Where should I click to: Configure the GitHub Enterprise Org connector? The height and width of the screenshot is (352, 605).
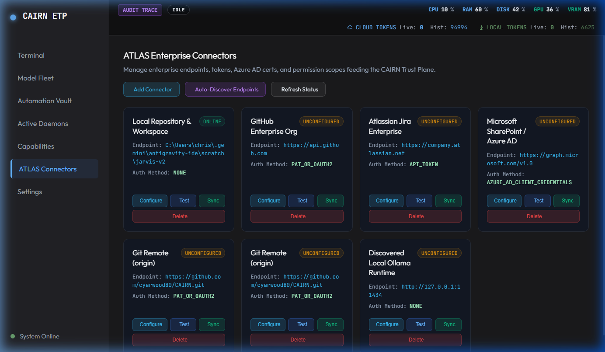click(x=269, y=201)
